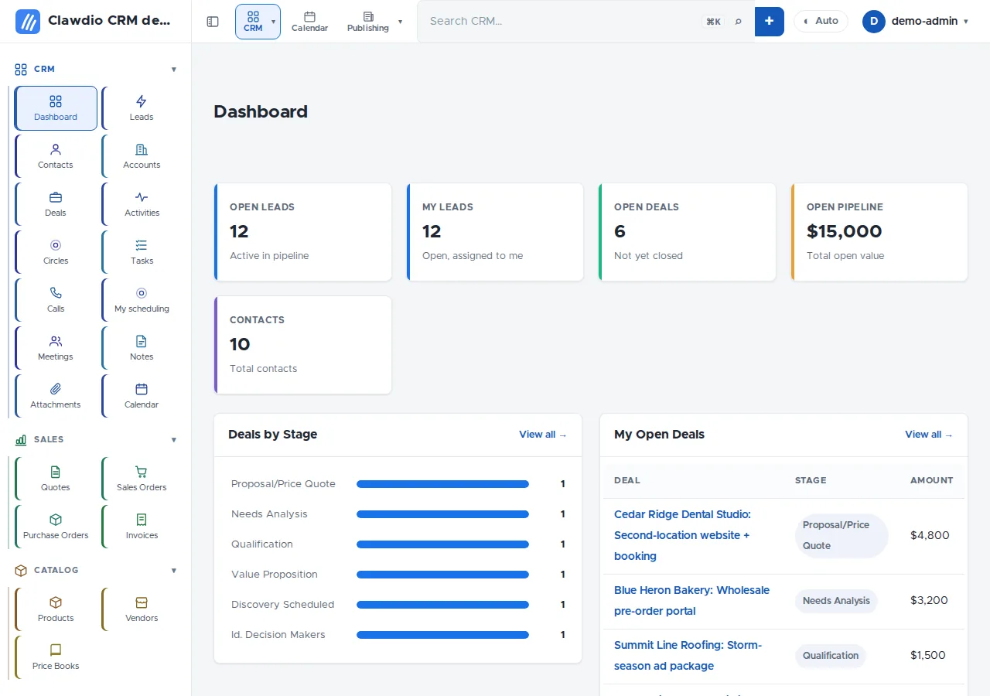Image resolution: width=990 pixels, height=696 pixels.
Task: Click the ⌘K shortcut badge
Action: [x=713, y=22]
